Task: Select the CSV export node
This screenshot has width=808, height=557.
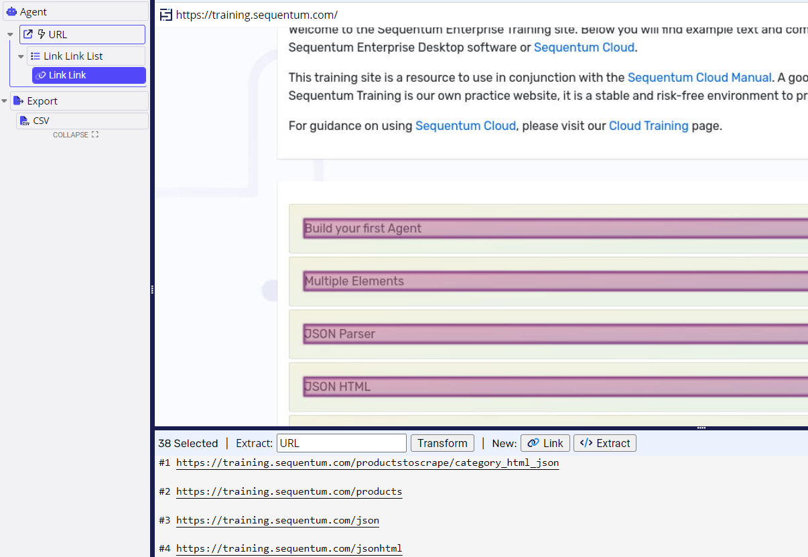Action: [x=82, y=121]
